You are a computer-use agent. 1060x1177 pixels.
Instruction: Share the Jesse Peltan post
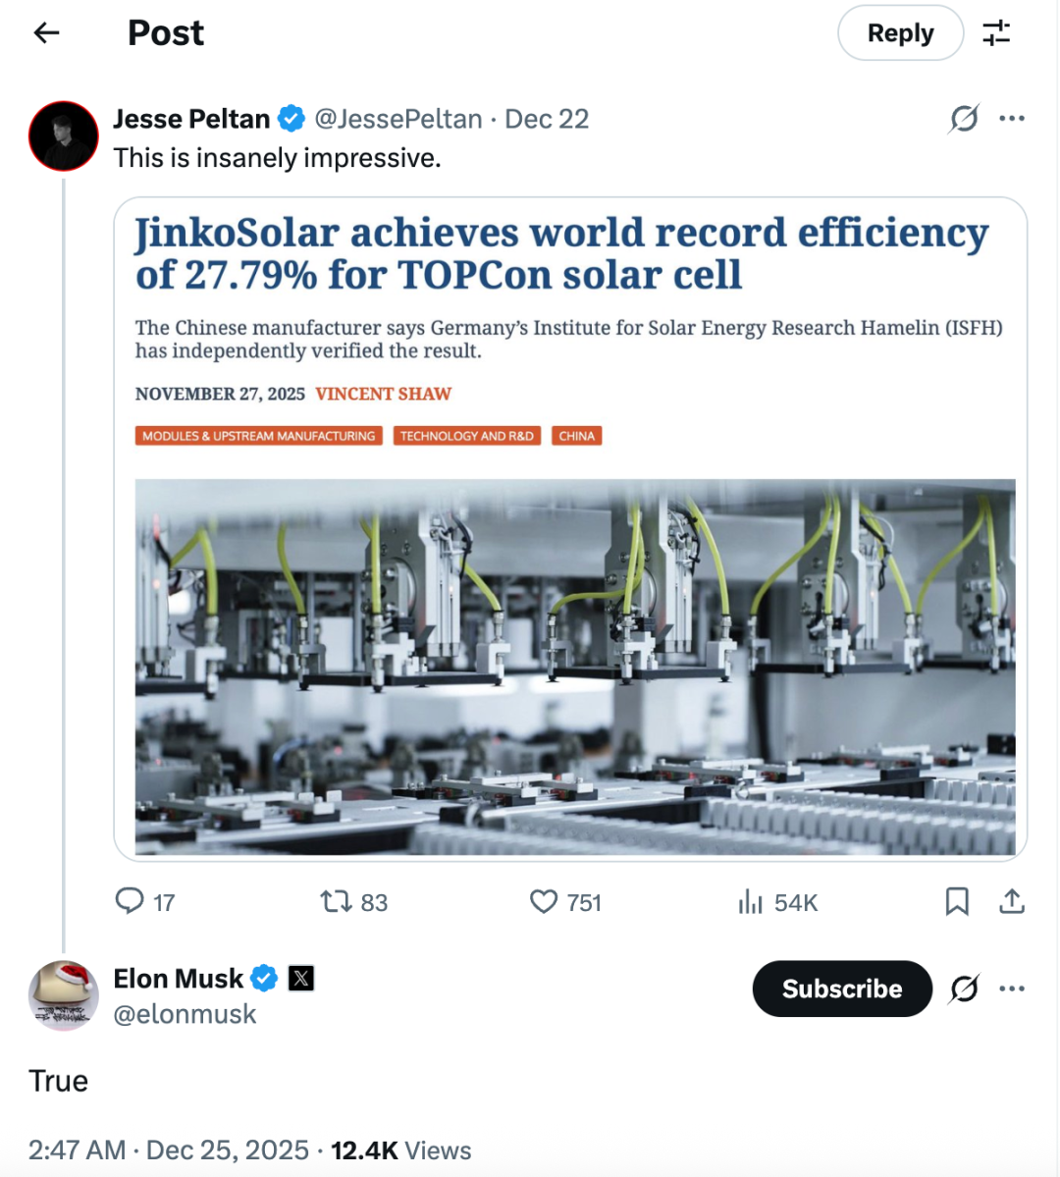(1012, 901)
